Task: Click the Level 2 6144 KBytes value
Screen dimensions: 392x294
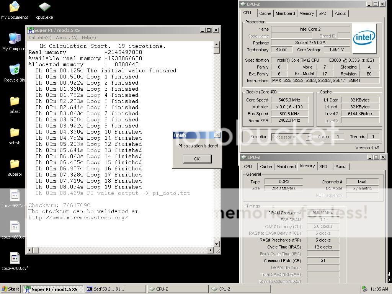Action: click(x=360, y=114)
